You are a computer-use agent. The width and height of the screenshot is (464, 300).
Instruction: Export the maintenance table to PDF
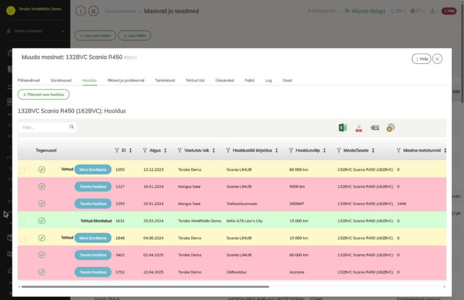click(x=359, y=128)
